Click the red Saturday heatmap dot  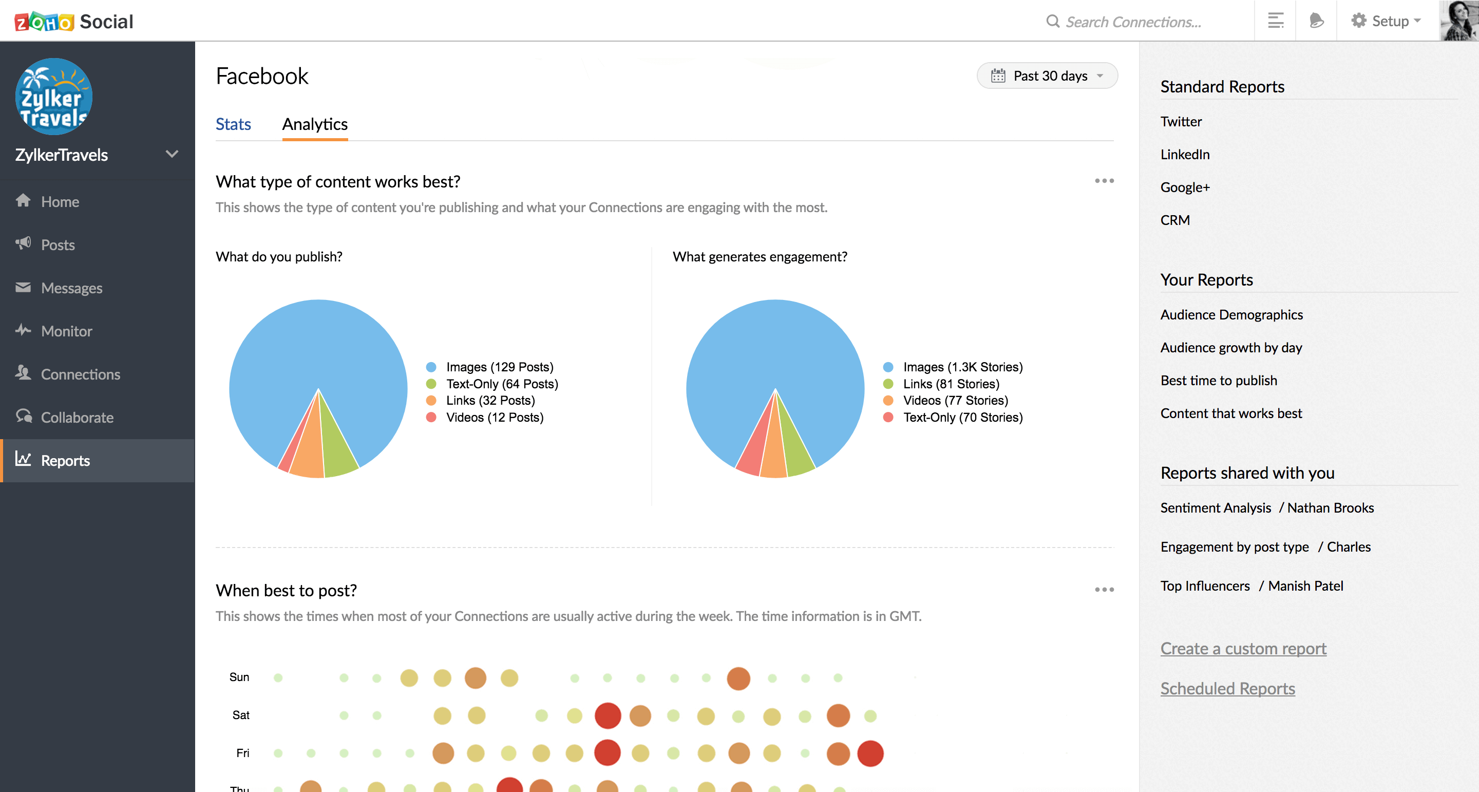coord(608,715)
